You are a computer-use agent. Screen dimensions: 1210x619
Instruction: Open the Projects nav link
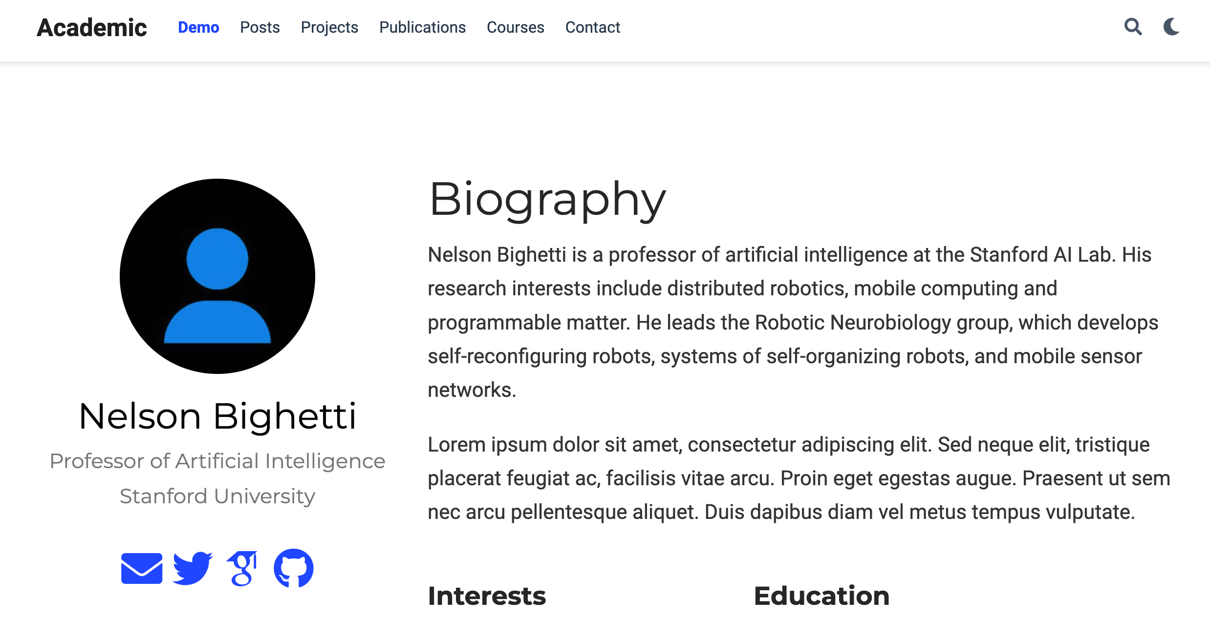click(329, 27)
